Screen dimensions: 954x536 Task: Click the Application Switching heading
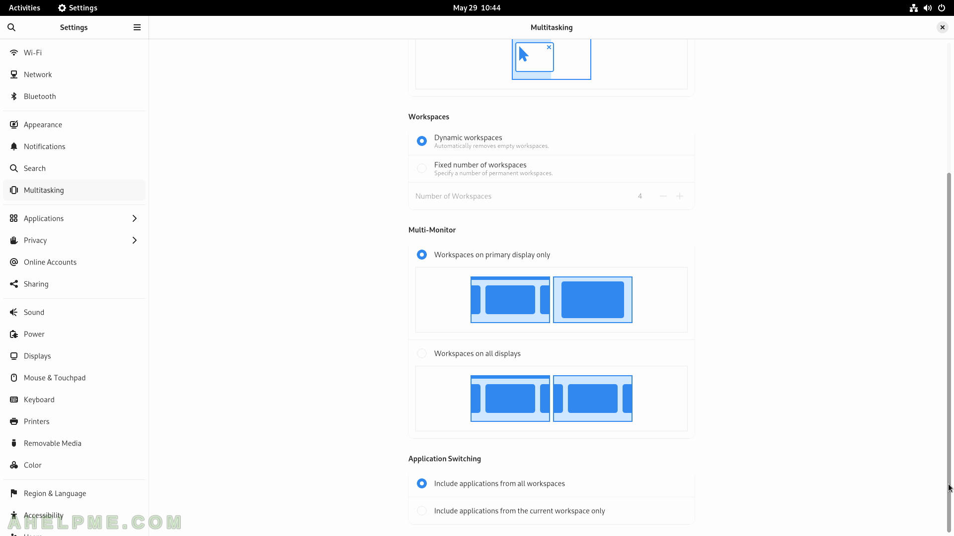click(x=445, y=459)
